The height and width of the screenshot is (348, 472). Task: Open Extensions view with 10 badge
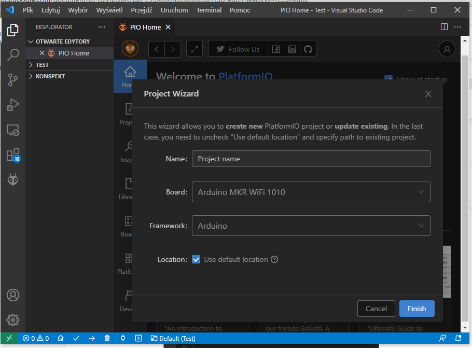tap(13, 156)
